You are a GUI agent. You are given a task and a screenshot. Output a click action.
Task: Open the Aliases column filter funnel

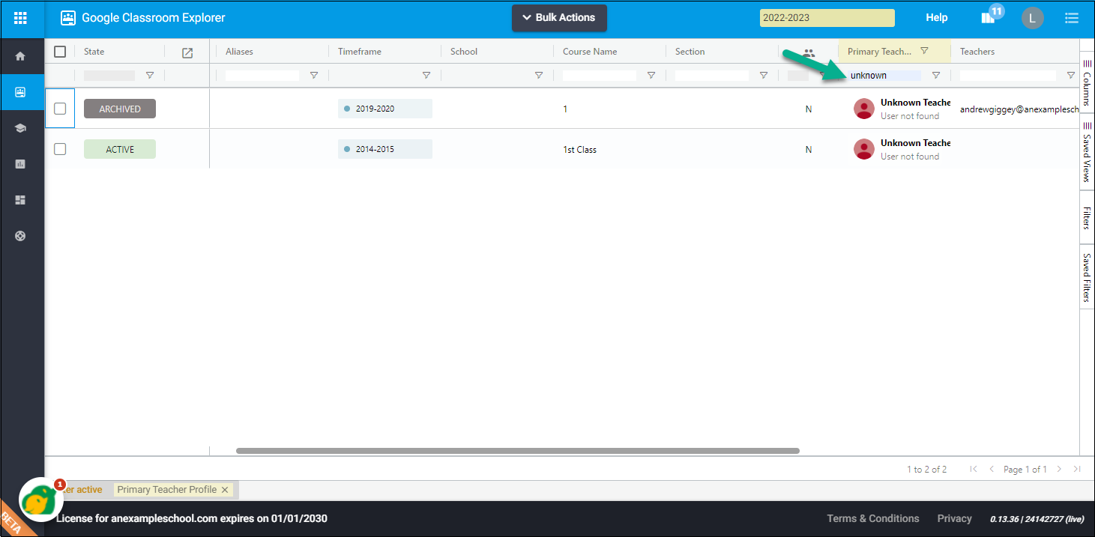point(314,76)
